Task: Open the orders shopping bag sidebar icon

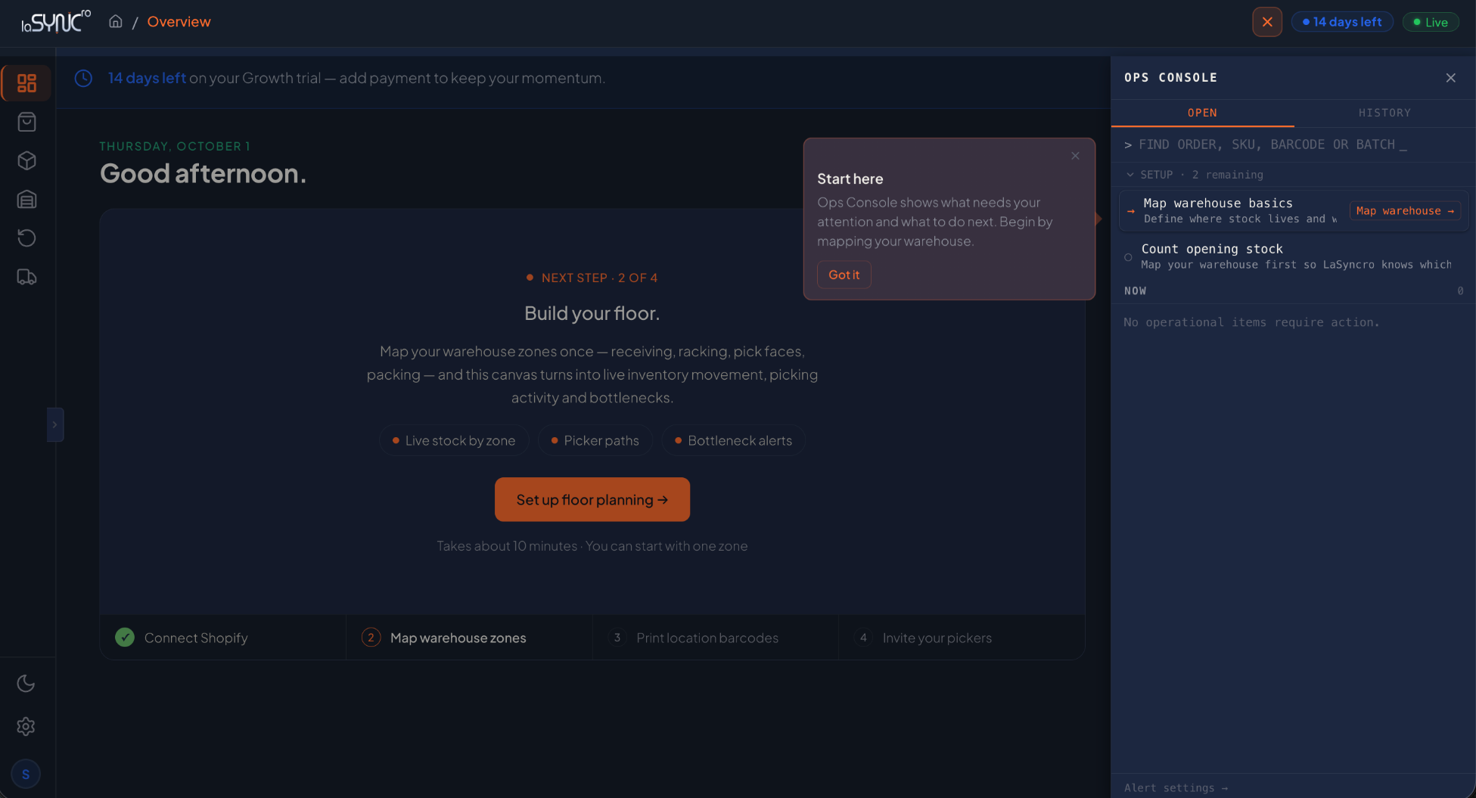Action: coord(26,122)
